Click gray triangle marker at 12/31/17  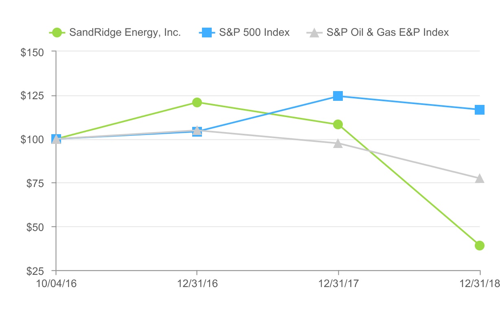338,144
